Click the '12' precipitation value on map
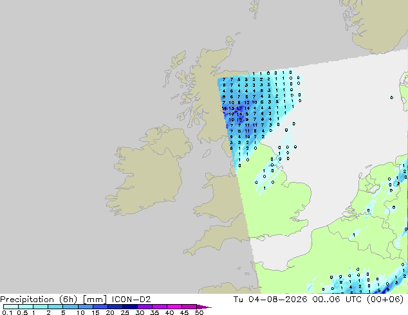This screenshot has width=408, height=315. 246,103
